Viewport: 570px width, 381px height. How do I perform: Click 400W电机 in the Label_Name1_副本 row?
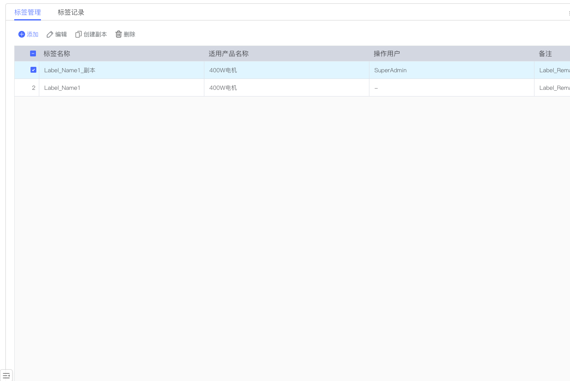223,70
